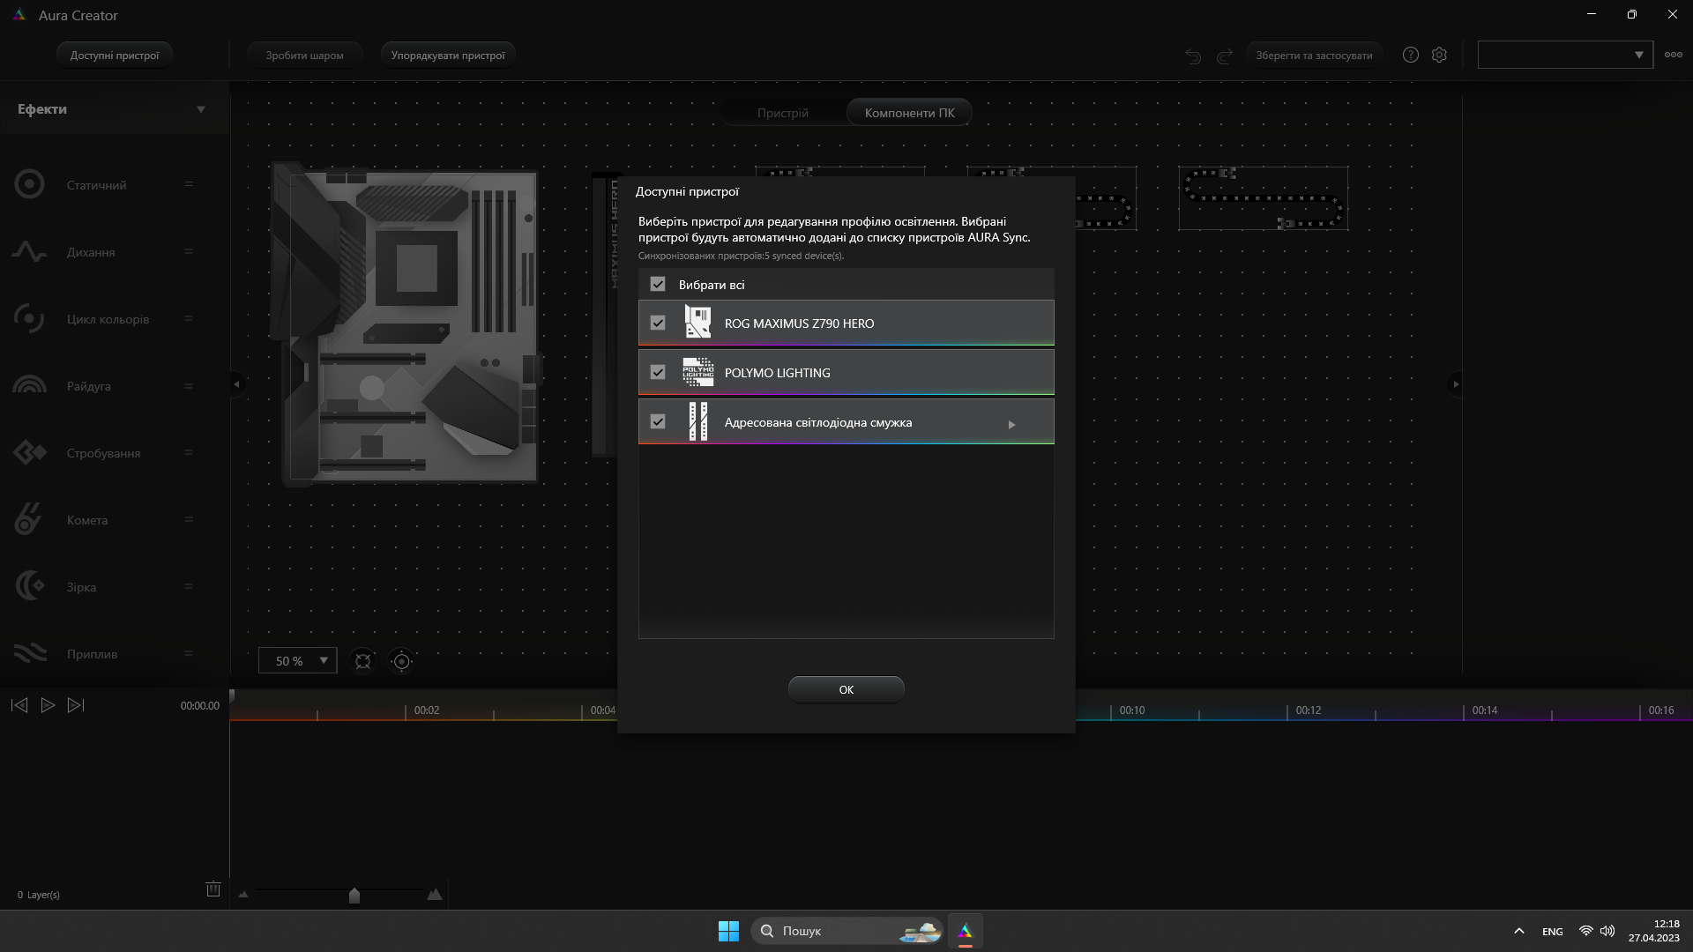Open the Windows Start menu
This screenshot has height=952, width=1693.
728,931
